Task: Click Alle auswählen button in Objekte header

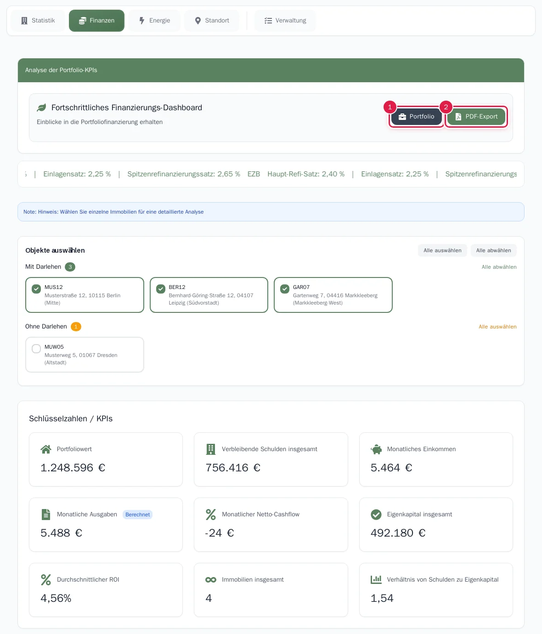Action: tap(442, 250)
